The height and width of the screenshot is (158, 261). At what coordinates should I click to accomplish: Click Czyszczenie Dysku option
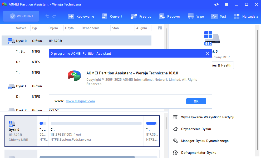point(196,129)
